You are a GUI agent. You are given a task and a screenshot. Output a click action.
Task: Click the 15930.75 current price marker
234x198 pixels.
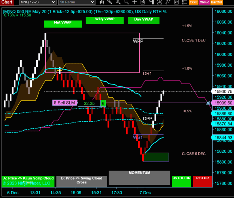coord(222,91)
